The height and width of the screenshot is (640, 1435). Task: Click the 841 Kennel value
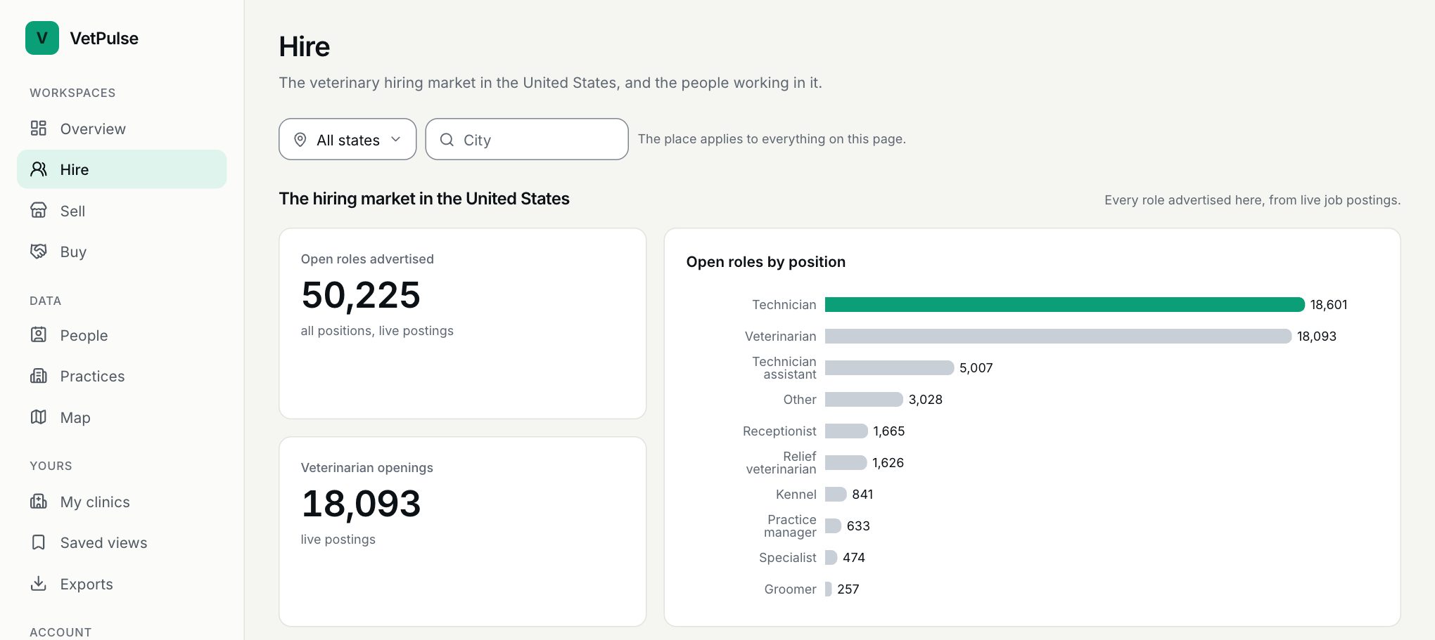(x=862, y=494)
